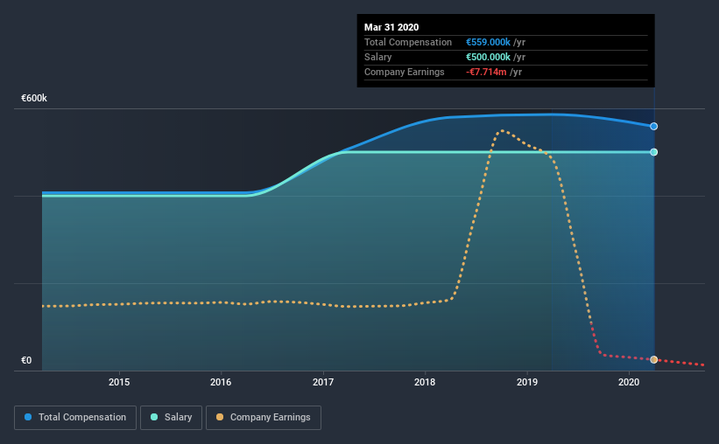Click the €600k y-axis label
This screenshot has height=444, width=719.
[x=34, y=99]
